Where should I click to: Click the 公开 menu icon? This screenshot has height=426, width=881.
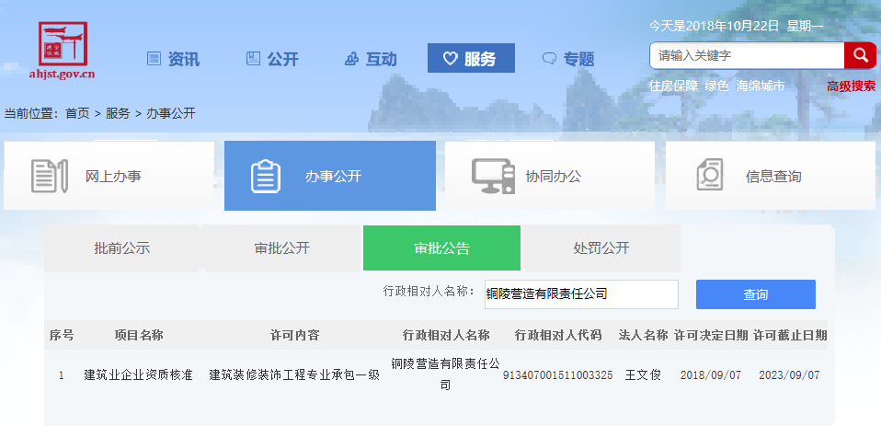254,59
